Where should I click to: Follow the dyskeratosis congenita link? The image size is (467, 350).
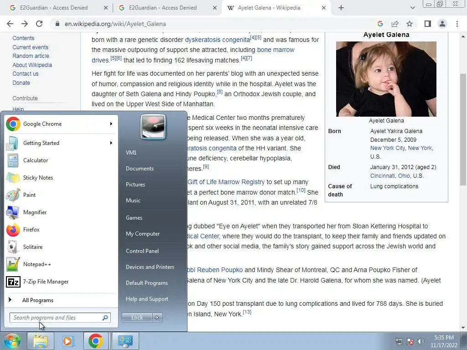coord(218,40)
